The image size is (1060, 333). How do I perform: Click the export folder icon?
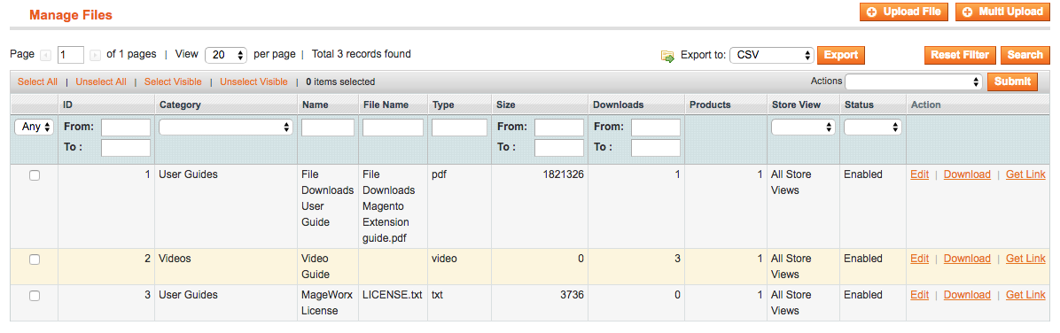pyautogui.click(x=667, y=56)
